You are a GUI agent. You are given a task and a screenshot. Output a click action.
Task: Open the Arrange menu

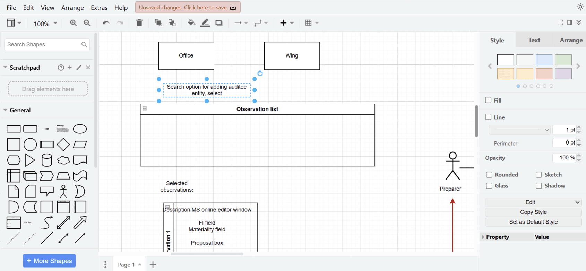point(72,8)
